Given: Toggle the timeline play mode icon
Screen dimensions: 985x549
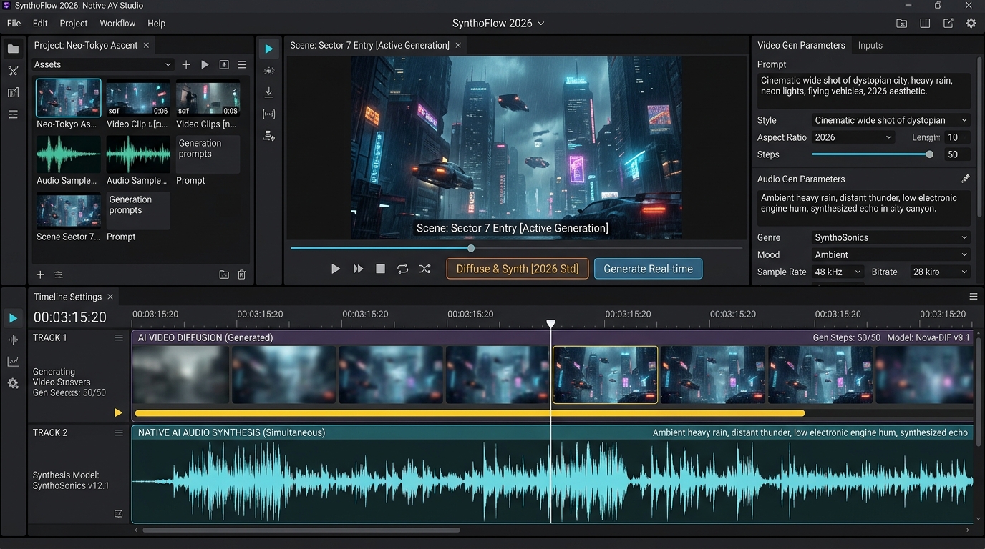Looking at the screenshot, I should [x=13, y=318].
